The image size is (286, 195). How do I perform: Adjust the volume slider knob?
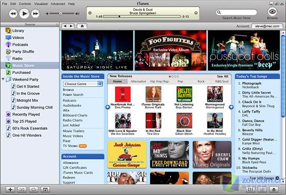click(x=61, y=14)
